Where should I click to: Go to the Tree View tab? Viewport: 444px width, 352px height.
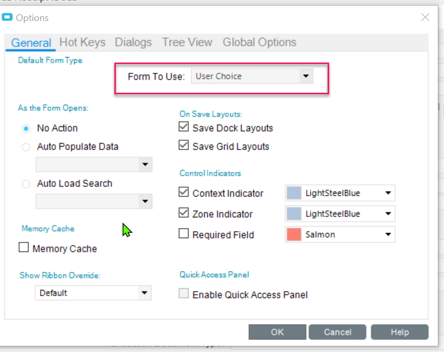coord(187,42)
